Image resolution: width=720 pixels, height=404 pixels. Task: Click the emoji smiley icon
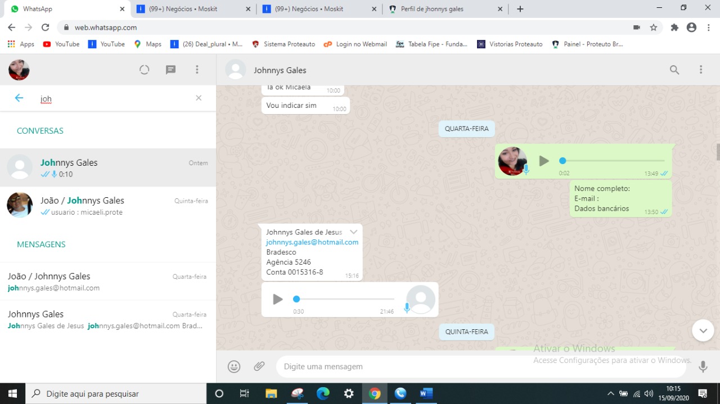click(x=234, y=366)
